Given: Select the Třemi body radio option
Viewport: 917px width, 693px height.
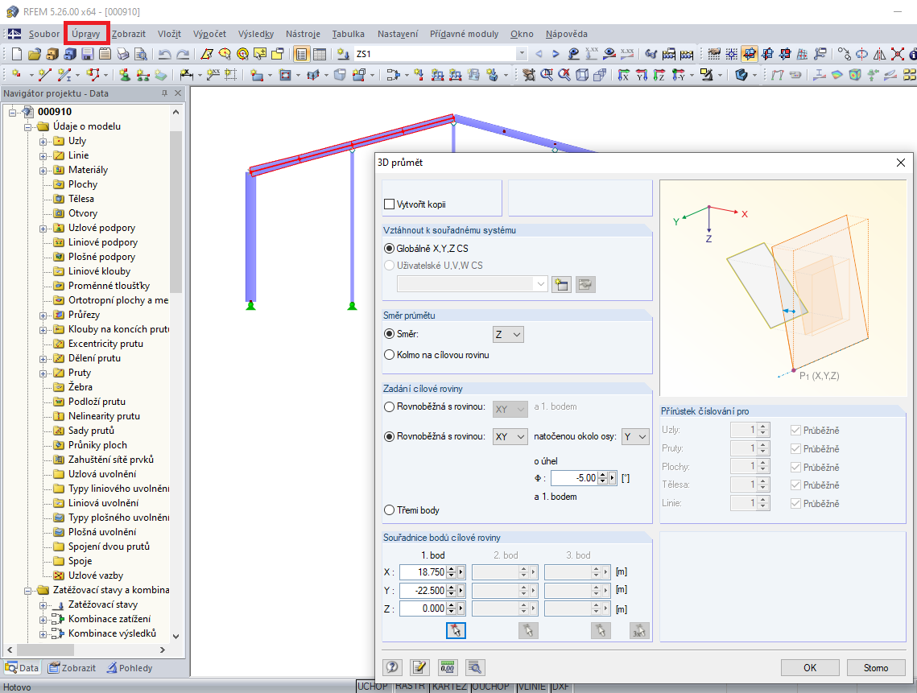Looking at the screenshot, I should (x=390, y=510).
